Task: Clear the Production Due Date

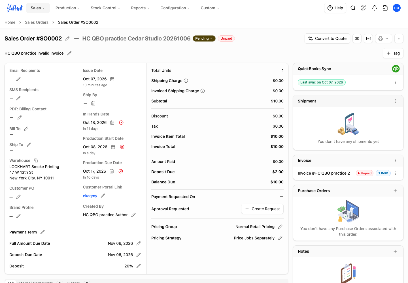Action: tap(121, 171)
